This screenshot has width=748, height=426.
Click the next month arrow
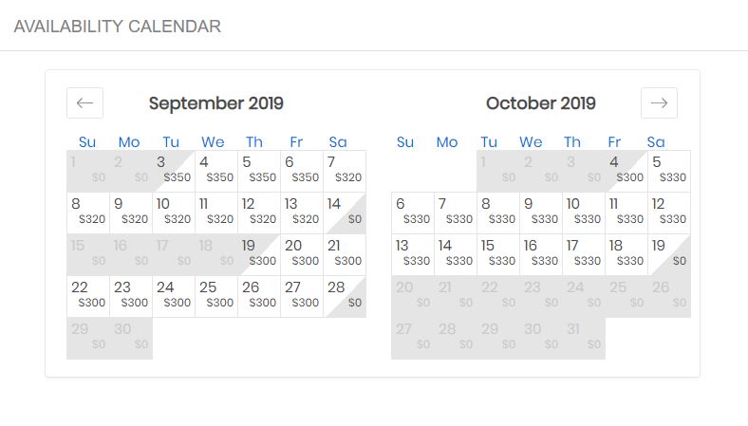(x=659, y=102)
